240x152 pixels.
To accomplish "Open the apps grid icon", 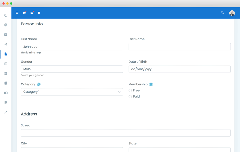I will [x=39, y=13].
